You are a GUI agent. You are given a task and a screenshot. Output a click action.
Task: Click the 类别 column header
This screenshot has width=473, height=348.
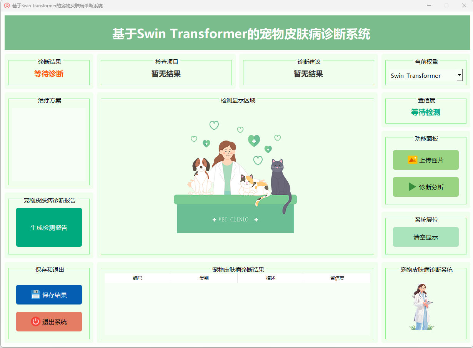coord(204,278)
